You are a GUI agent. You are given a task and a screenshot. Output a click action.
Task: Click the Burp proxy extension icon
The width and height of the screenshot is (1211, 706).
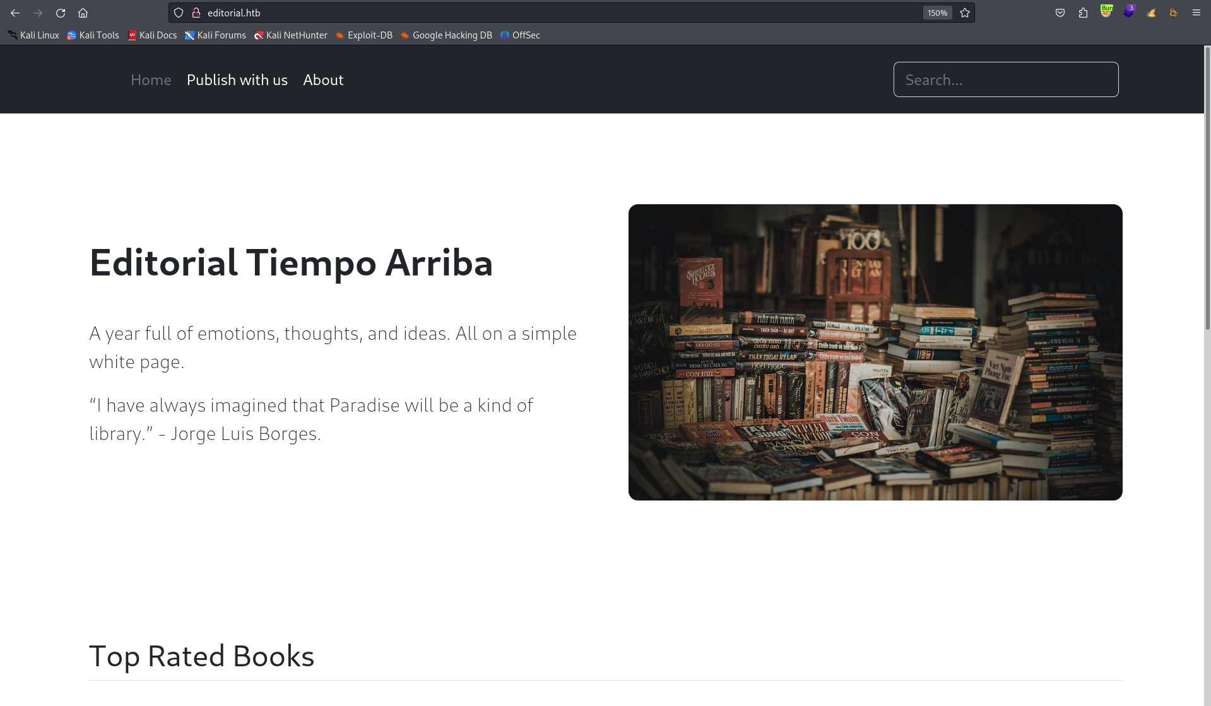(1106, 11)
